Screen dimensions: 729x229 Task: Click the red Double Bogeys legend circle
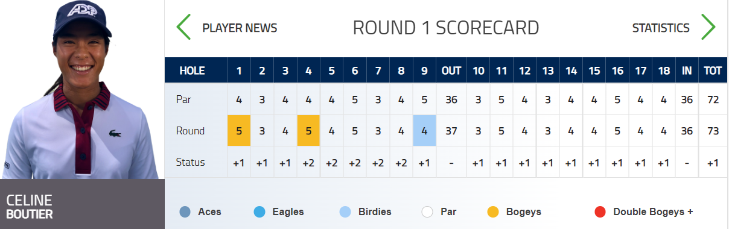(x=600, y=212)
